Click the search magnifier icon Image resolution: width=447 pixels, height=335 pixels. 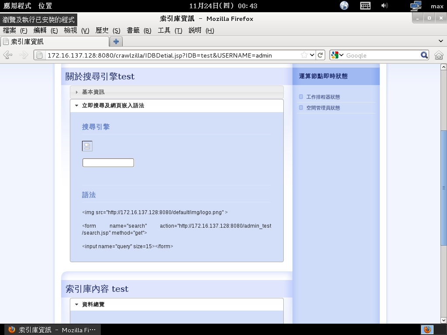click(x=424, y=55)
